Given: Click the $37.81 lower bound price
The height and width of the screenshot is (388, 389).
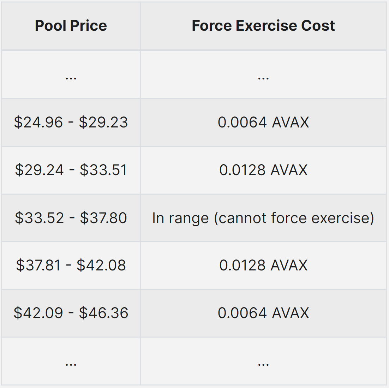Looking at the screenshot, I should click(x=38, y=265).
